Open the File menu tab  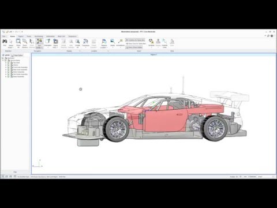pyautogui.click(x=4, y=36)
